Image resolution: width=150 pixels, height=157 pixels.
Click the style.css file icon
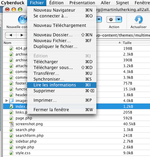point(11,153)
